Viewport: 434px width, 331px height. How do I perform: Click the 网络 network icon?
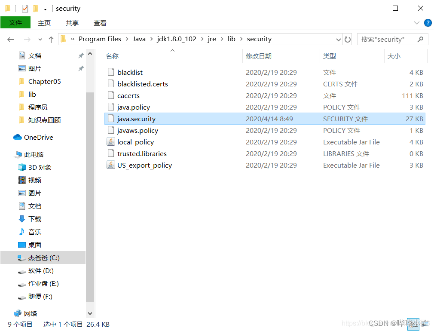click(x=18, y=313)
